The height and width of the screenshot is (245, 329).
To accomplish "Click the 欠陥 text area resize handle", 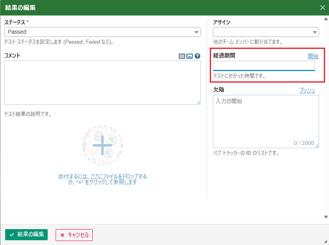I will (317, 146).
